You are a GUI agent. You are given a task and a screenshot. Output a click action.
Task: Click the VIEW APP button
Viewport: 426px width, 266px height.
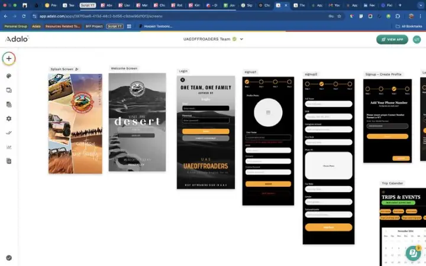coord(392,40)
